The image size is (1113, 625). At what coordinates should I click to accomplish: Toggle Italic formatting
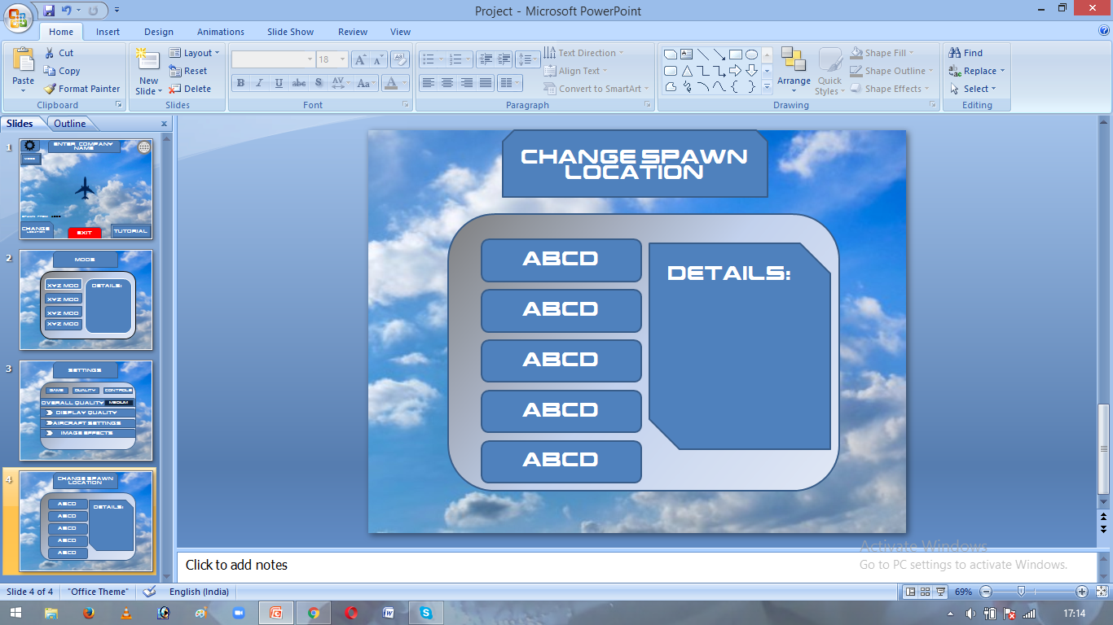(259, 83)
